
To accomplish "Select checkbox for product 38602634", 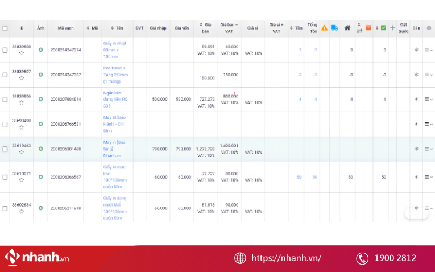I will (x=5, y=208).
